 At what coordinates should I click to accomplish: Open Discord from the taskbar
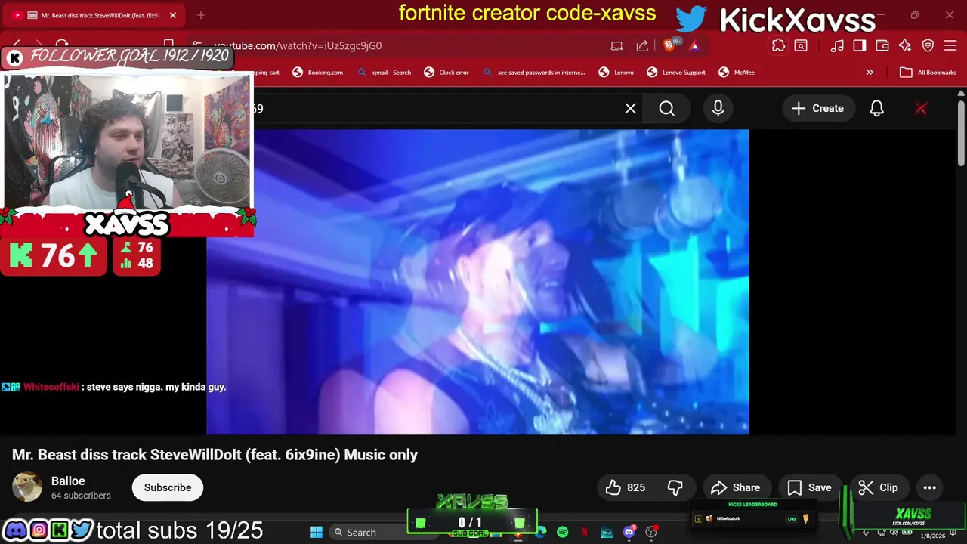(x=629, y=532)
